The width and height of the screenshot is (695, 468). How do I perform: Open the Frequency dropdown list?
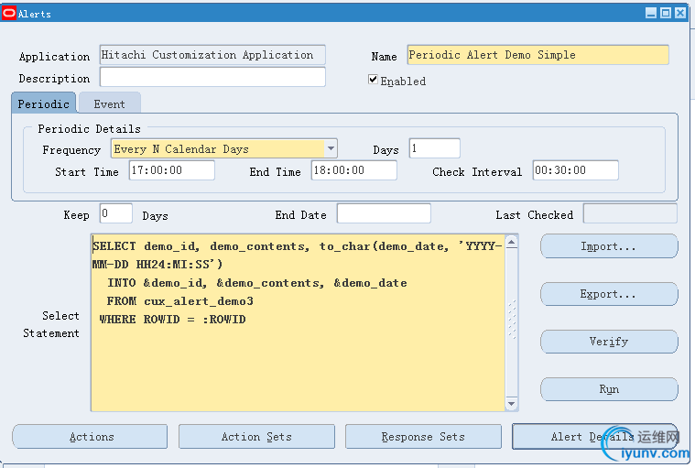330,148
